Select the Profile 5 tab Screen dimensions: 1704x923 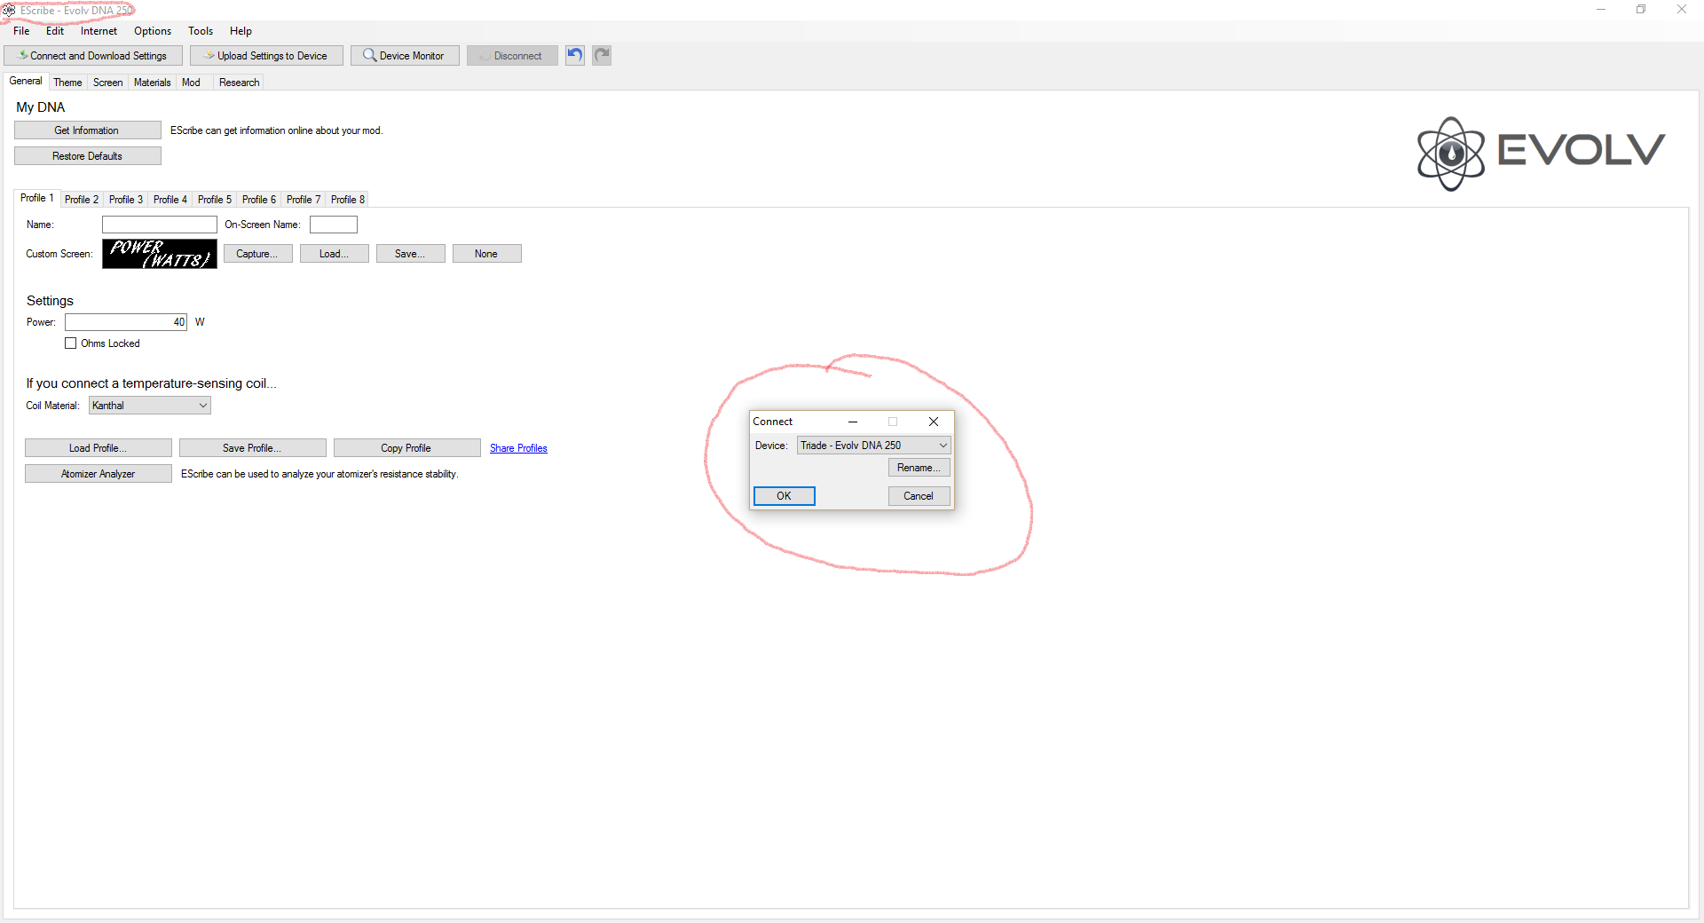click(215, 200)
